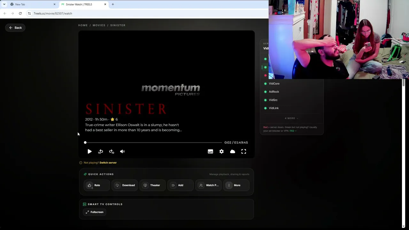Click the cloud icon in player controls

tap(233, 151)
